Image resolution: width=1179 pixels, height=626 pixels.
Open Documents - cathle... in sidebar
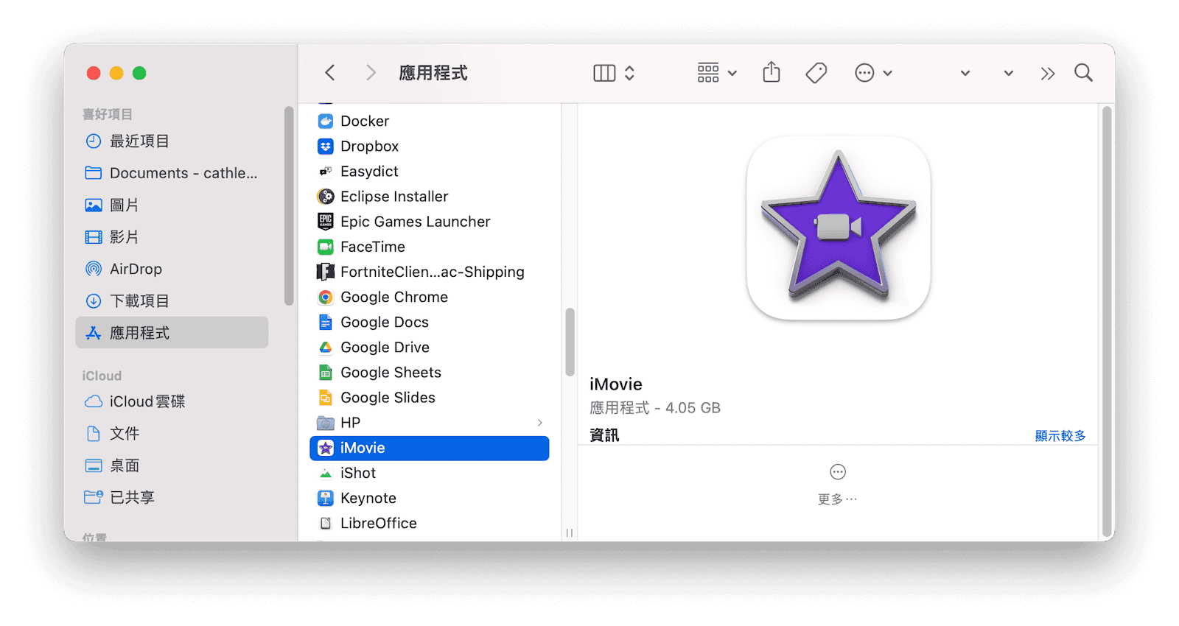pos(172,173)
